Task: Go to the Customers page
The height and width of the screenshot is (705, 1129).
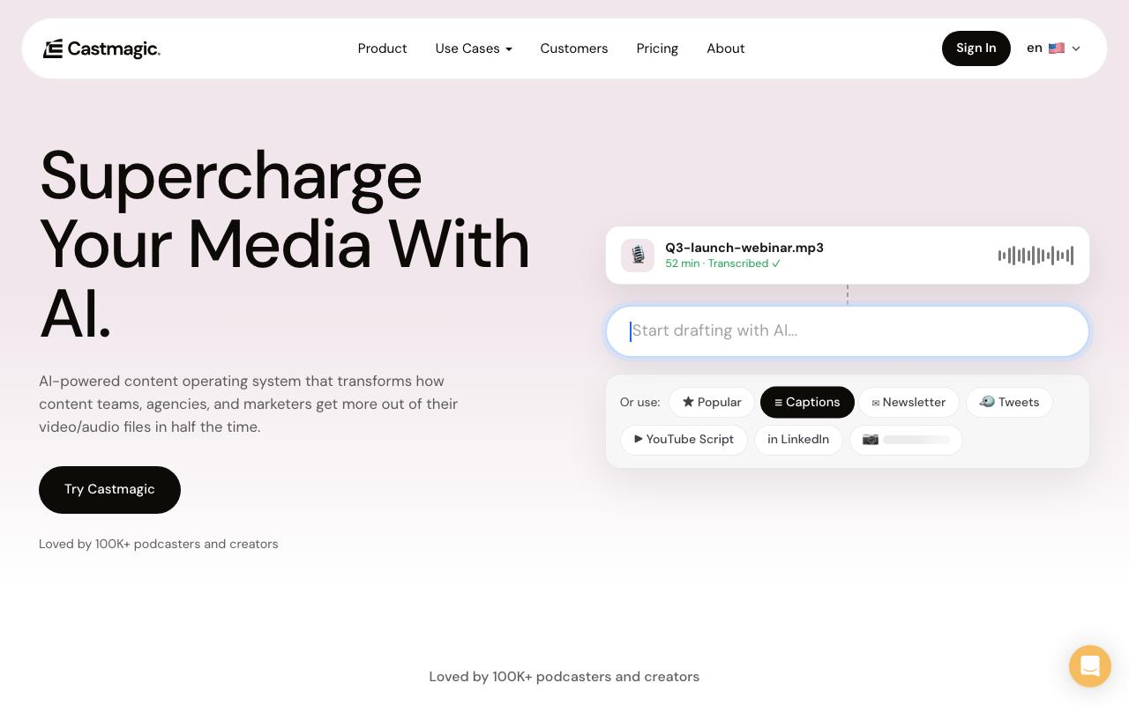Action: pos(574,48)
